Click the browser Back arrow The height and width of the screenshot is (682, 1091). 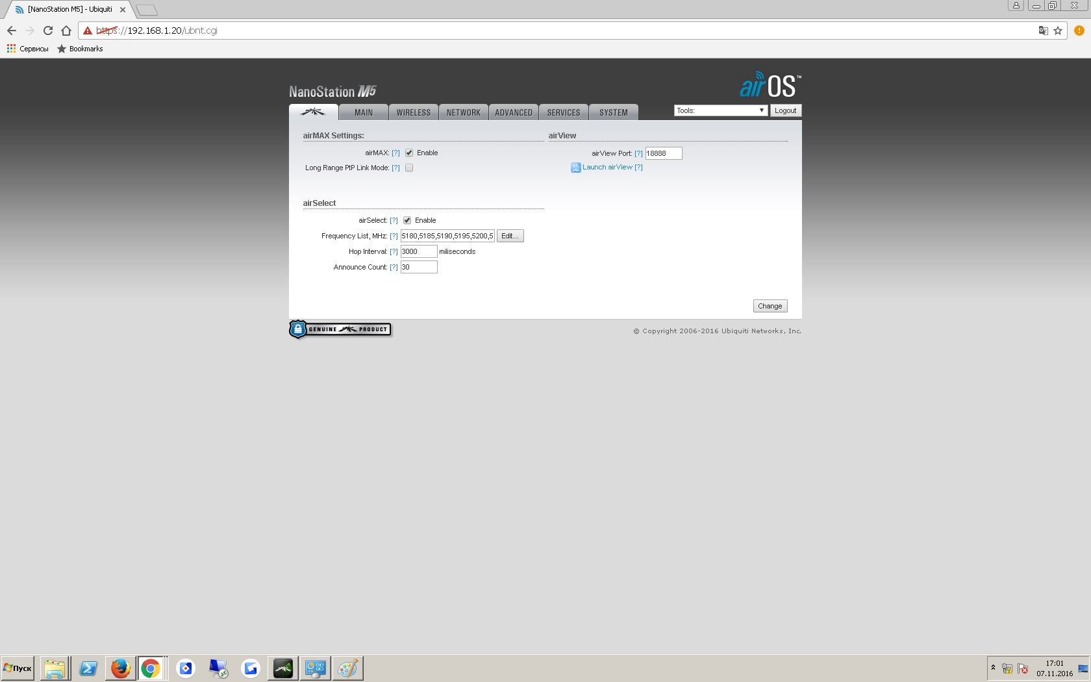click(x=12, y=31)
